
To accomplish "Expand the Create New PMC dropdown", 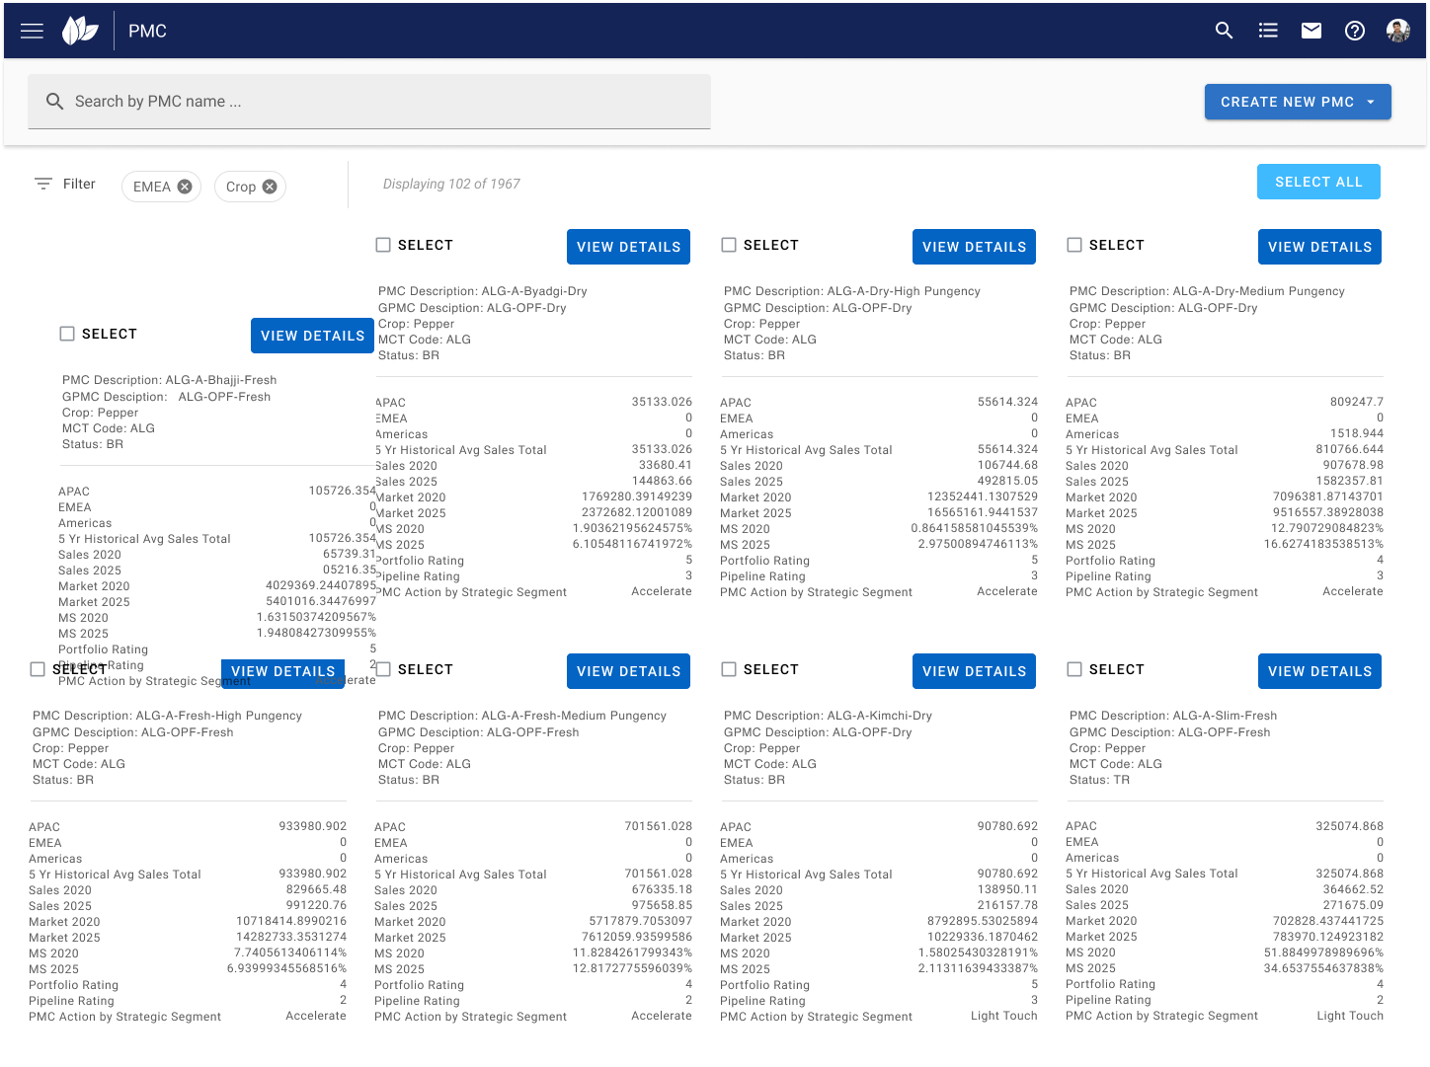I will pyautogui.click(x=1371, y=102).
